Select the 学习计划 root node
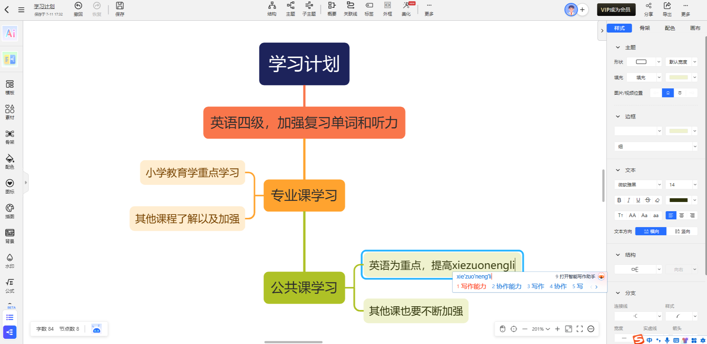This screenshot has width=707, height=344. point(304,64)
